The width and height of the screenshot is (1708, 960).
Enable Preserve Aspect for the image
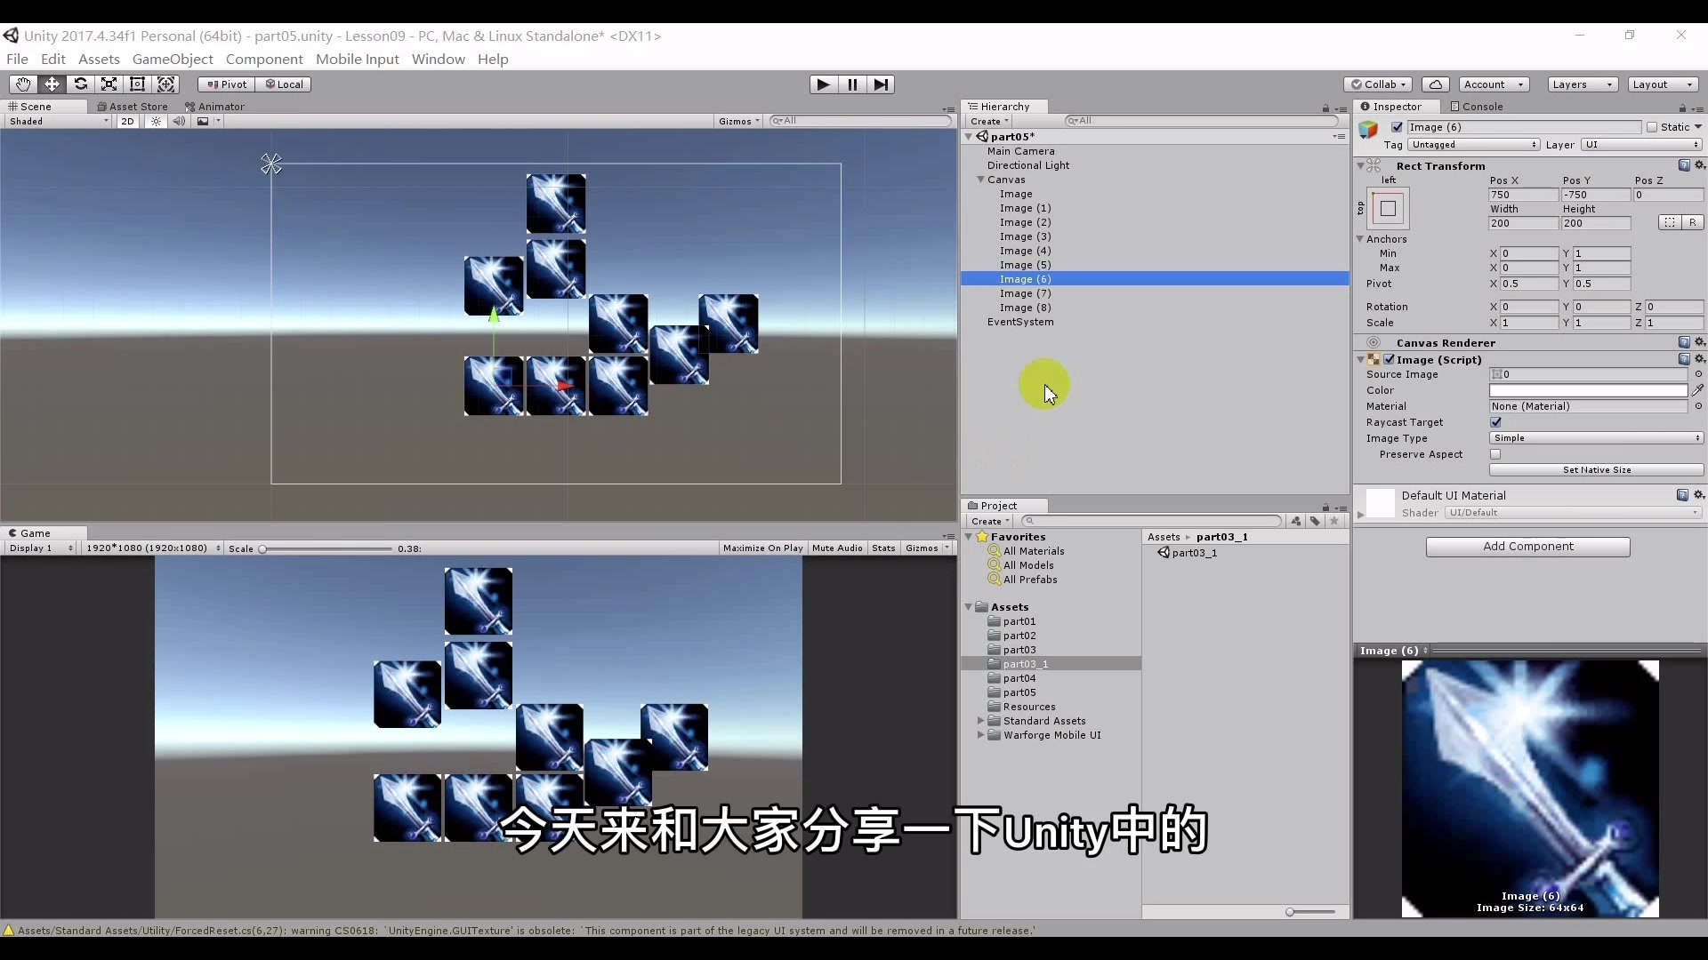1496,454
